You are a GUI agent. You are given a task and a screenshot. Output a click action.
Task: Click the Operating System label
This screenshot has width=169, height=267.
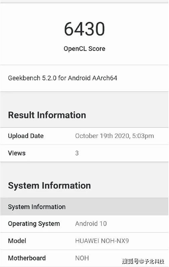coord(34,224)
